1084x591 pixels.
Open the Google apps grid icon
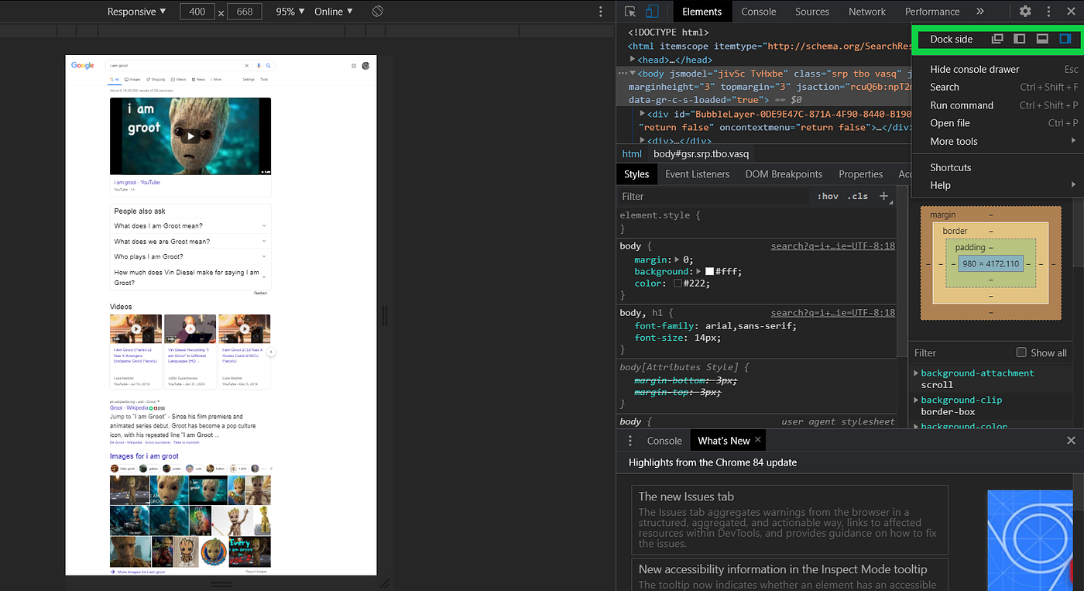(x=355, y=66)
